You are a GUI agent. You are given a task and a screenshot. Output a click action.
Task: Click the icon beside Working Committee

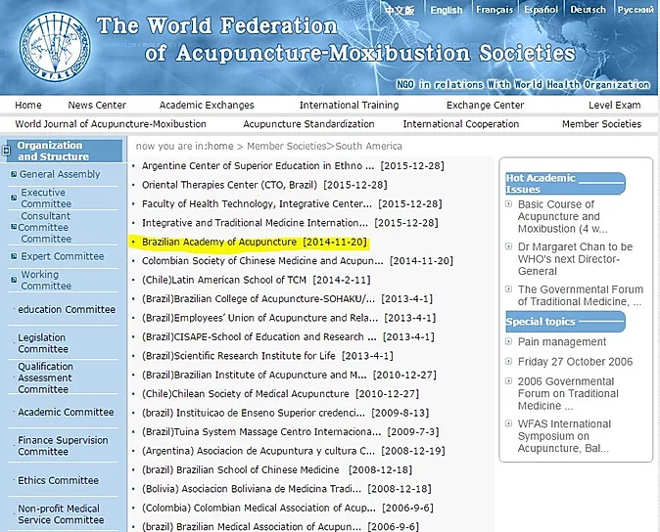14,280
